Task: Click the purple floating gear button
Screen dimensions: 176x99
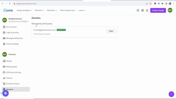Action: (x=5, y=93)
